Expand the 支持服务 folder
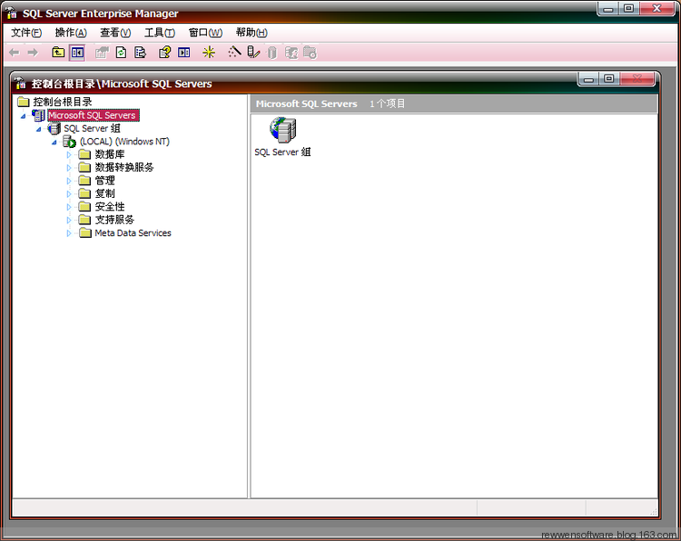Image resolution: width=681 pixels, height=541 pixels. 69,221
